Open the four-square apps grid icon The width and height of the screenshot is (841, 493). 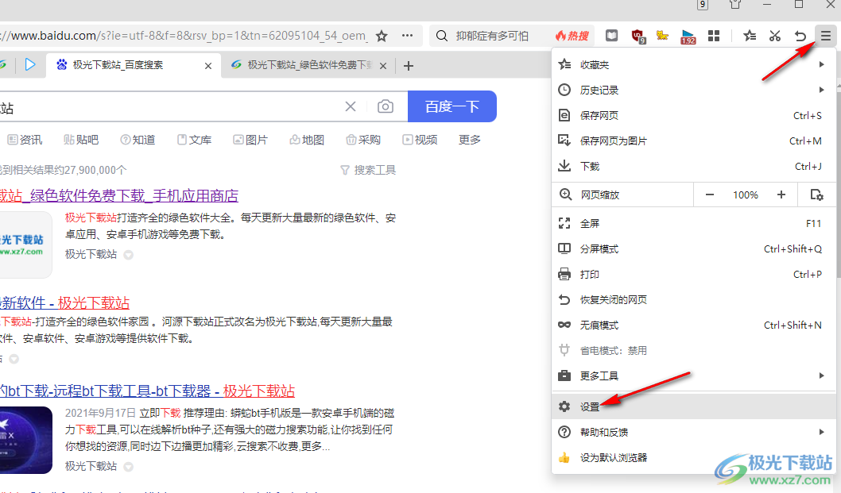pos(714,36)
